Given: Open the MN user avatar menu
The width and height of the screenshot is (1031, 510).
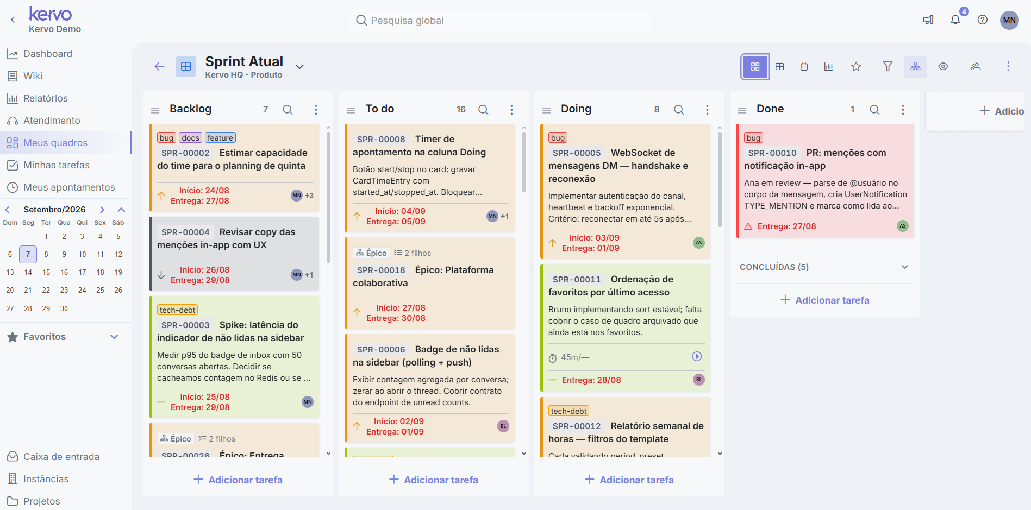Looking at the screenshot, I should tap(1009, 20).
